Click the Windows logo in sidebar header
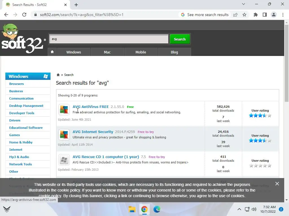Image resolution: width=289 pixels, height=216 pixels. 45,76
